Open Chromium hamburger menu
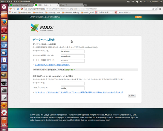This screenshot has width=163, height=131. click(x=160, y=9)
